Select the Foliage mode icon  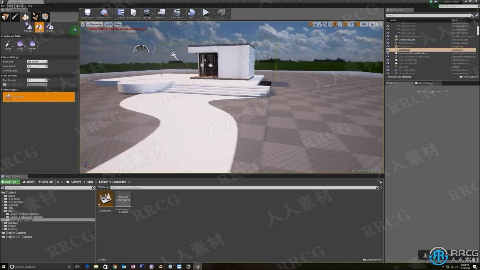(x=35, y=17)
